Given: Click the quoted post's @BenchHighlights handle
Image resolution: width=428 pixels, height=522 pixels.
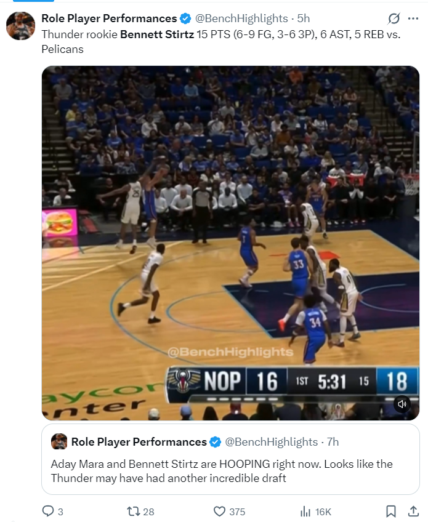Looking at the screenshot, I should (x=271, y=442).
